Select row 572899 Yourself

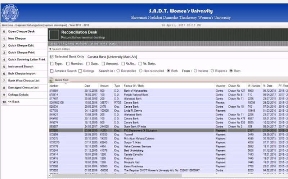[x=168, y=135]
